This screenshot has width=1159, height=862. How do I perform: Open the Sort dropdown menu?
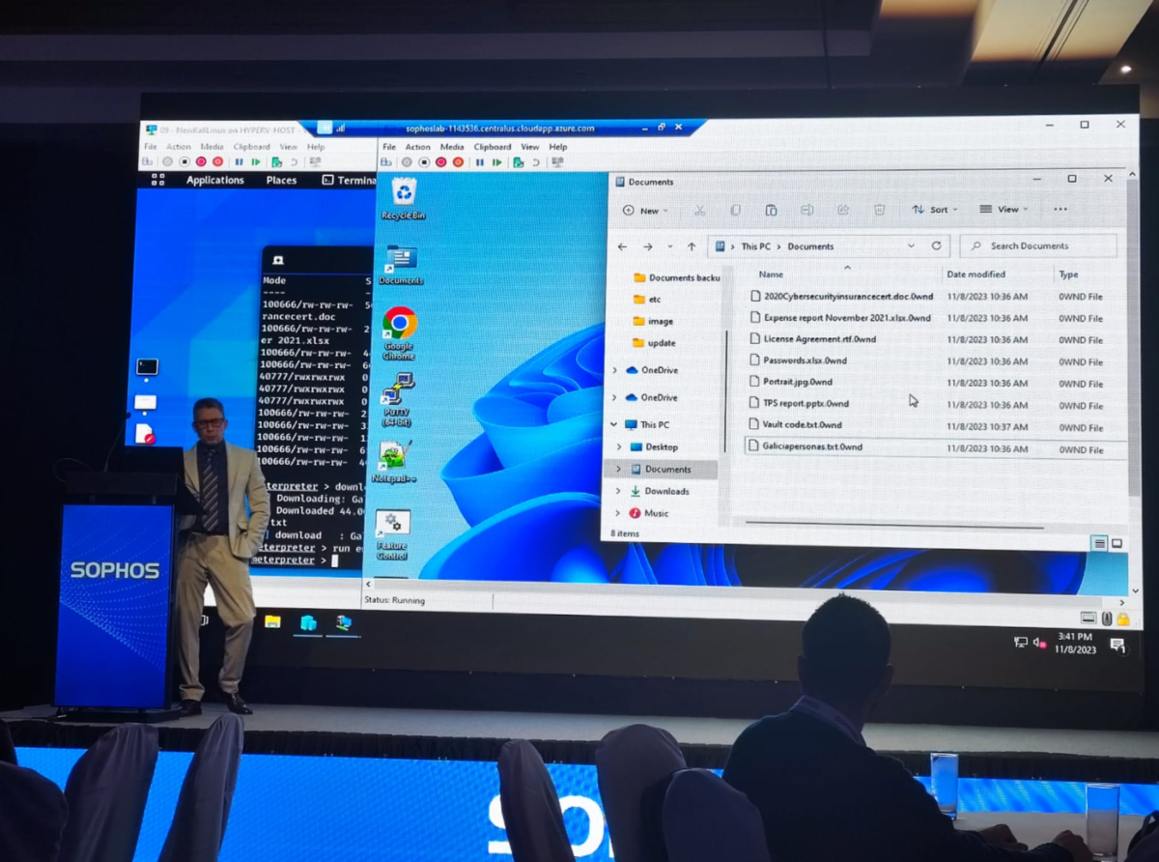pyautogui.click(x=934, y=210)
